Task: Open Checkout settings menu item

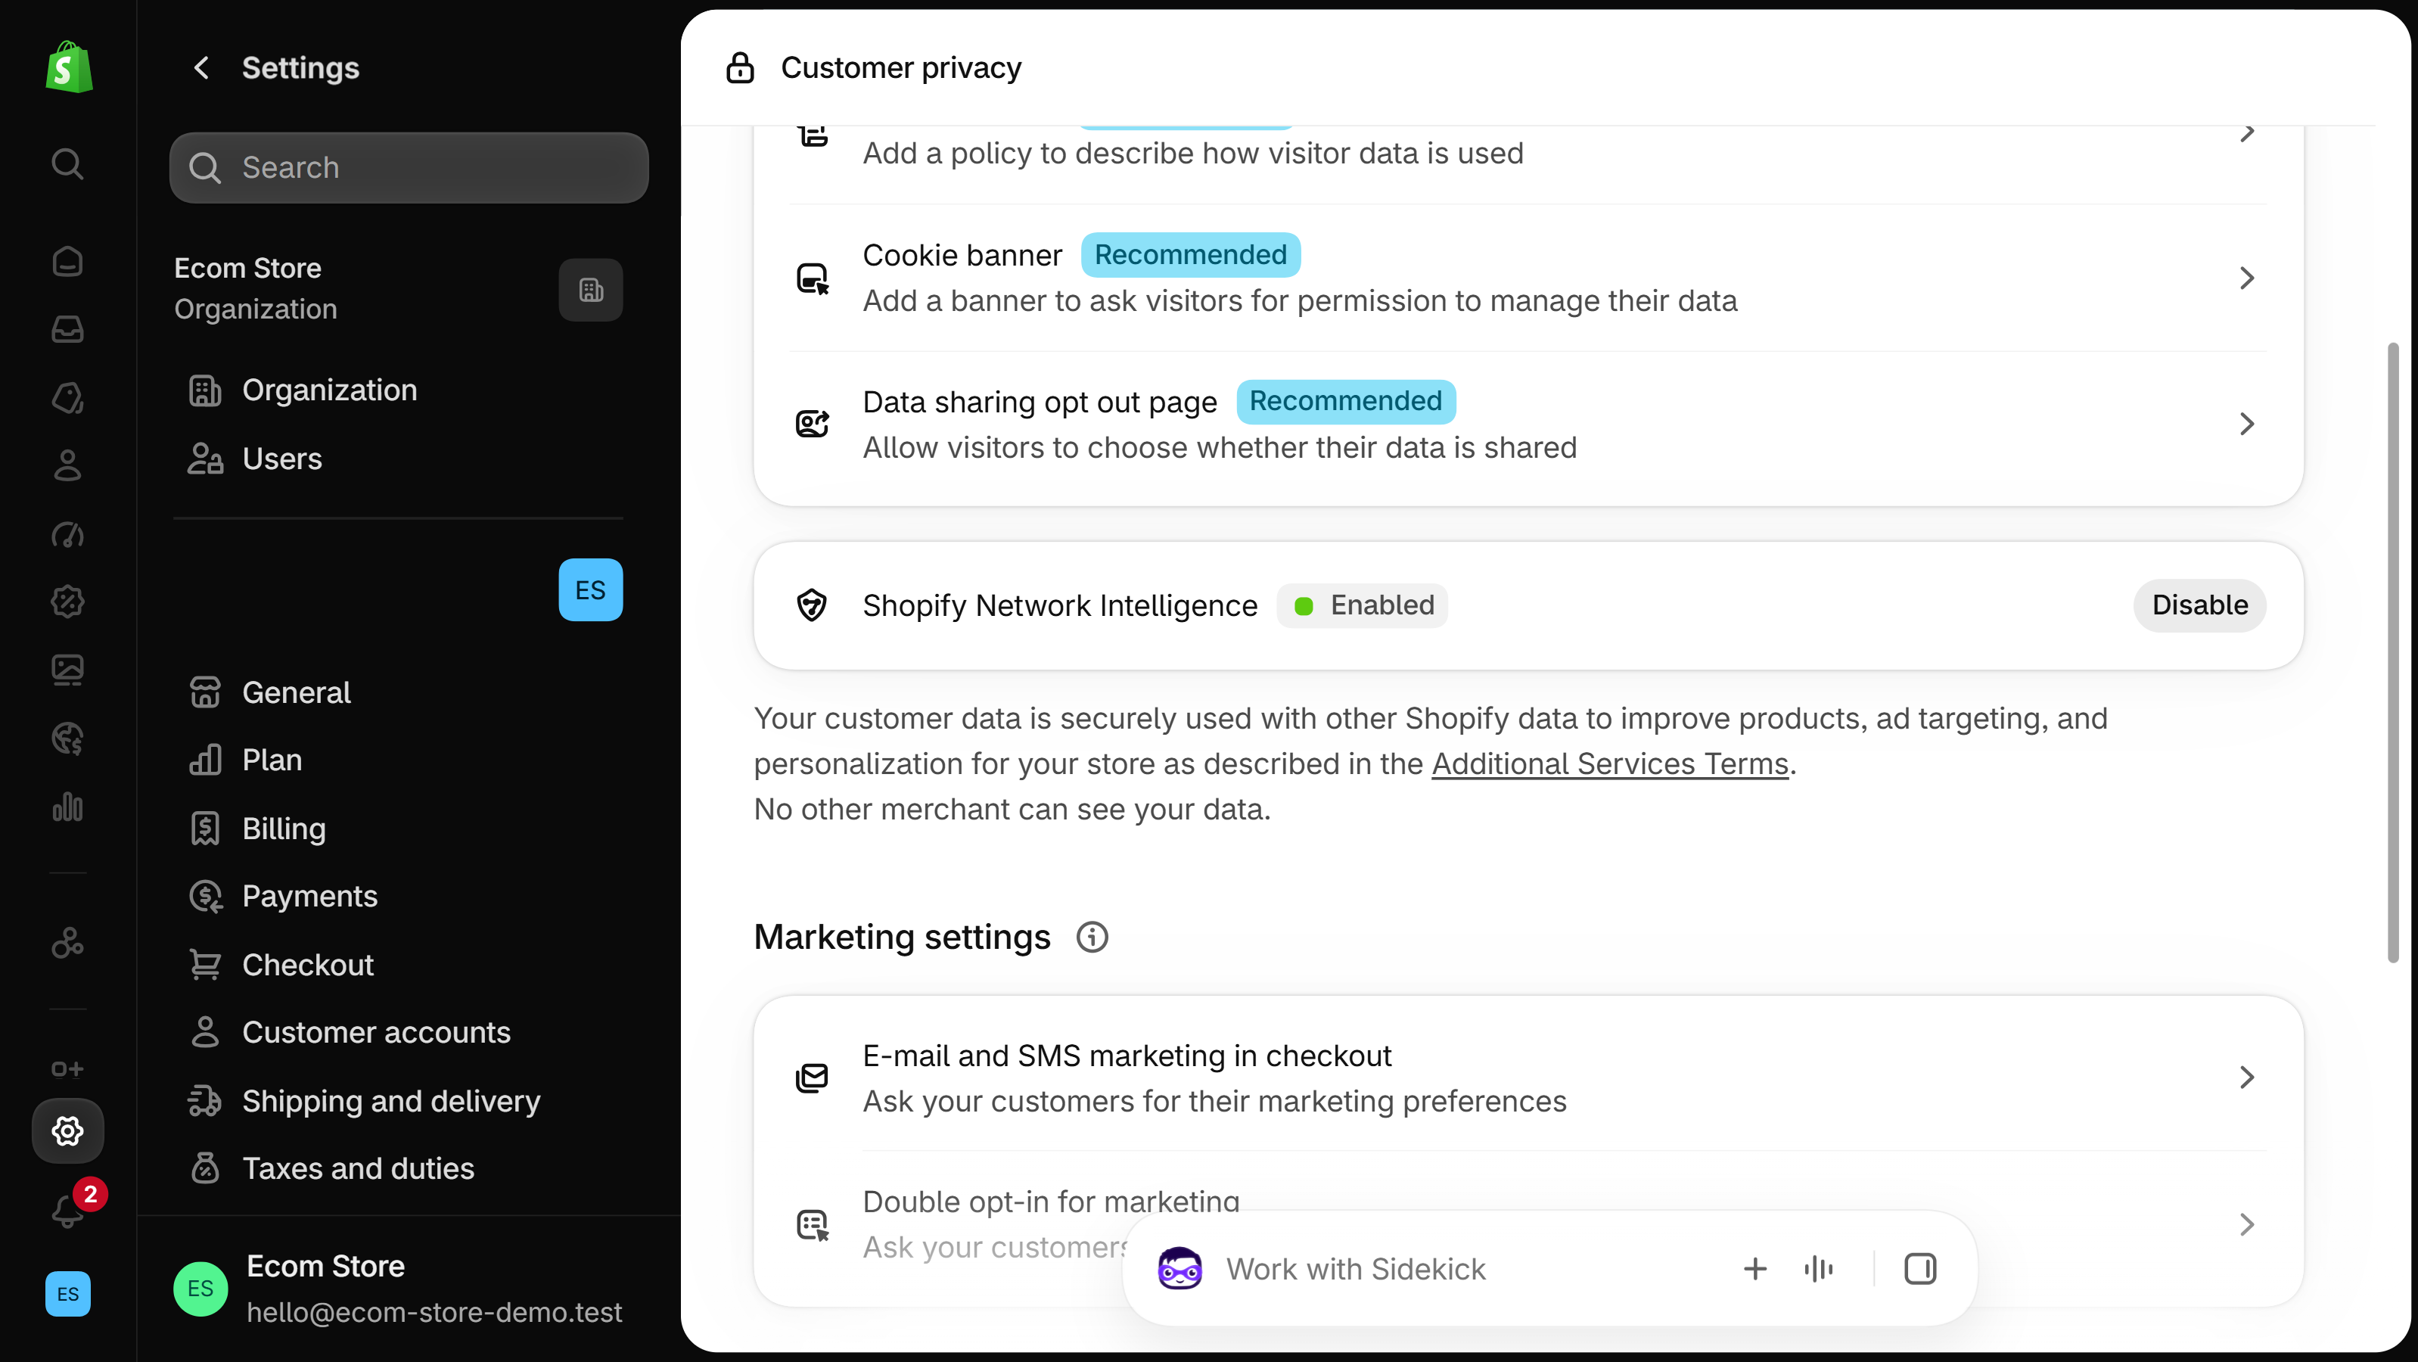Action: pyautogui.click(x=398, y=965)
